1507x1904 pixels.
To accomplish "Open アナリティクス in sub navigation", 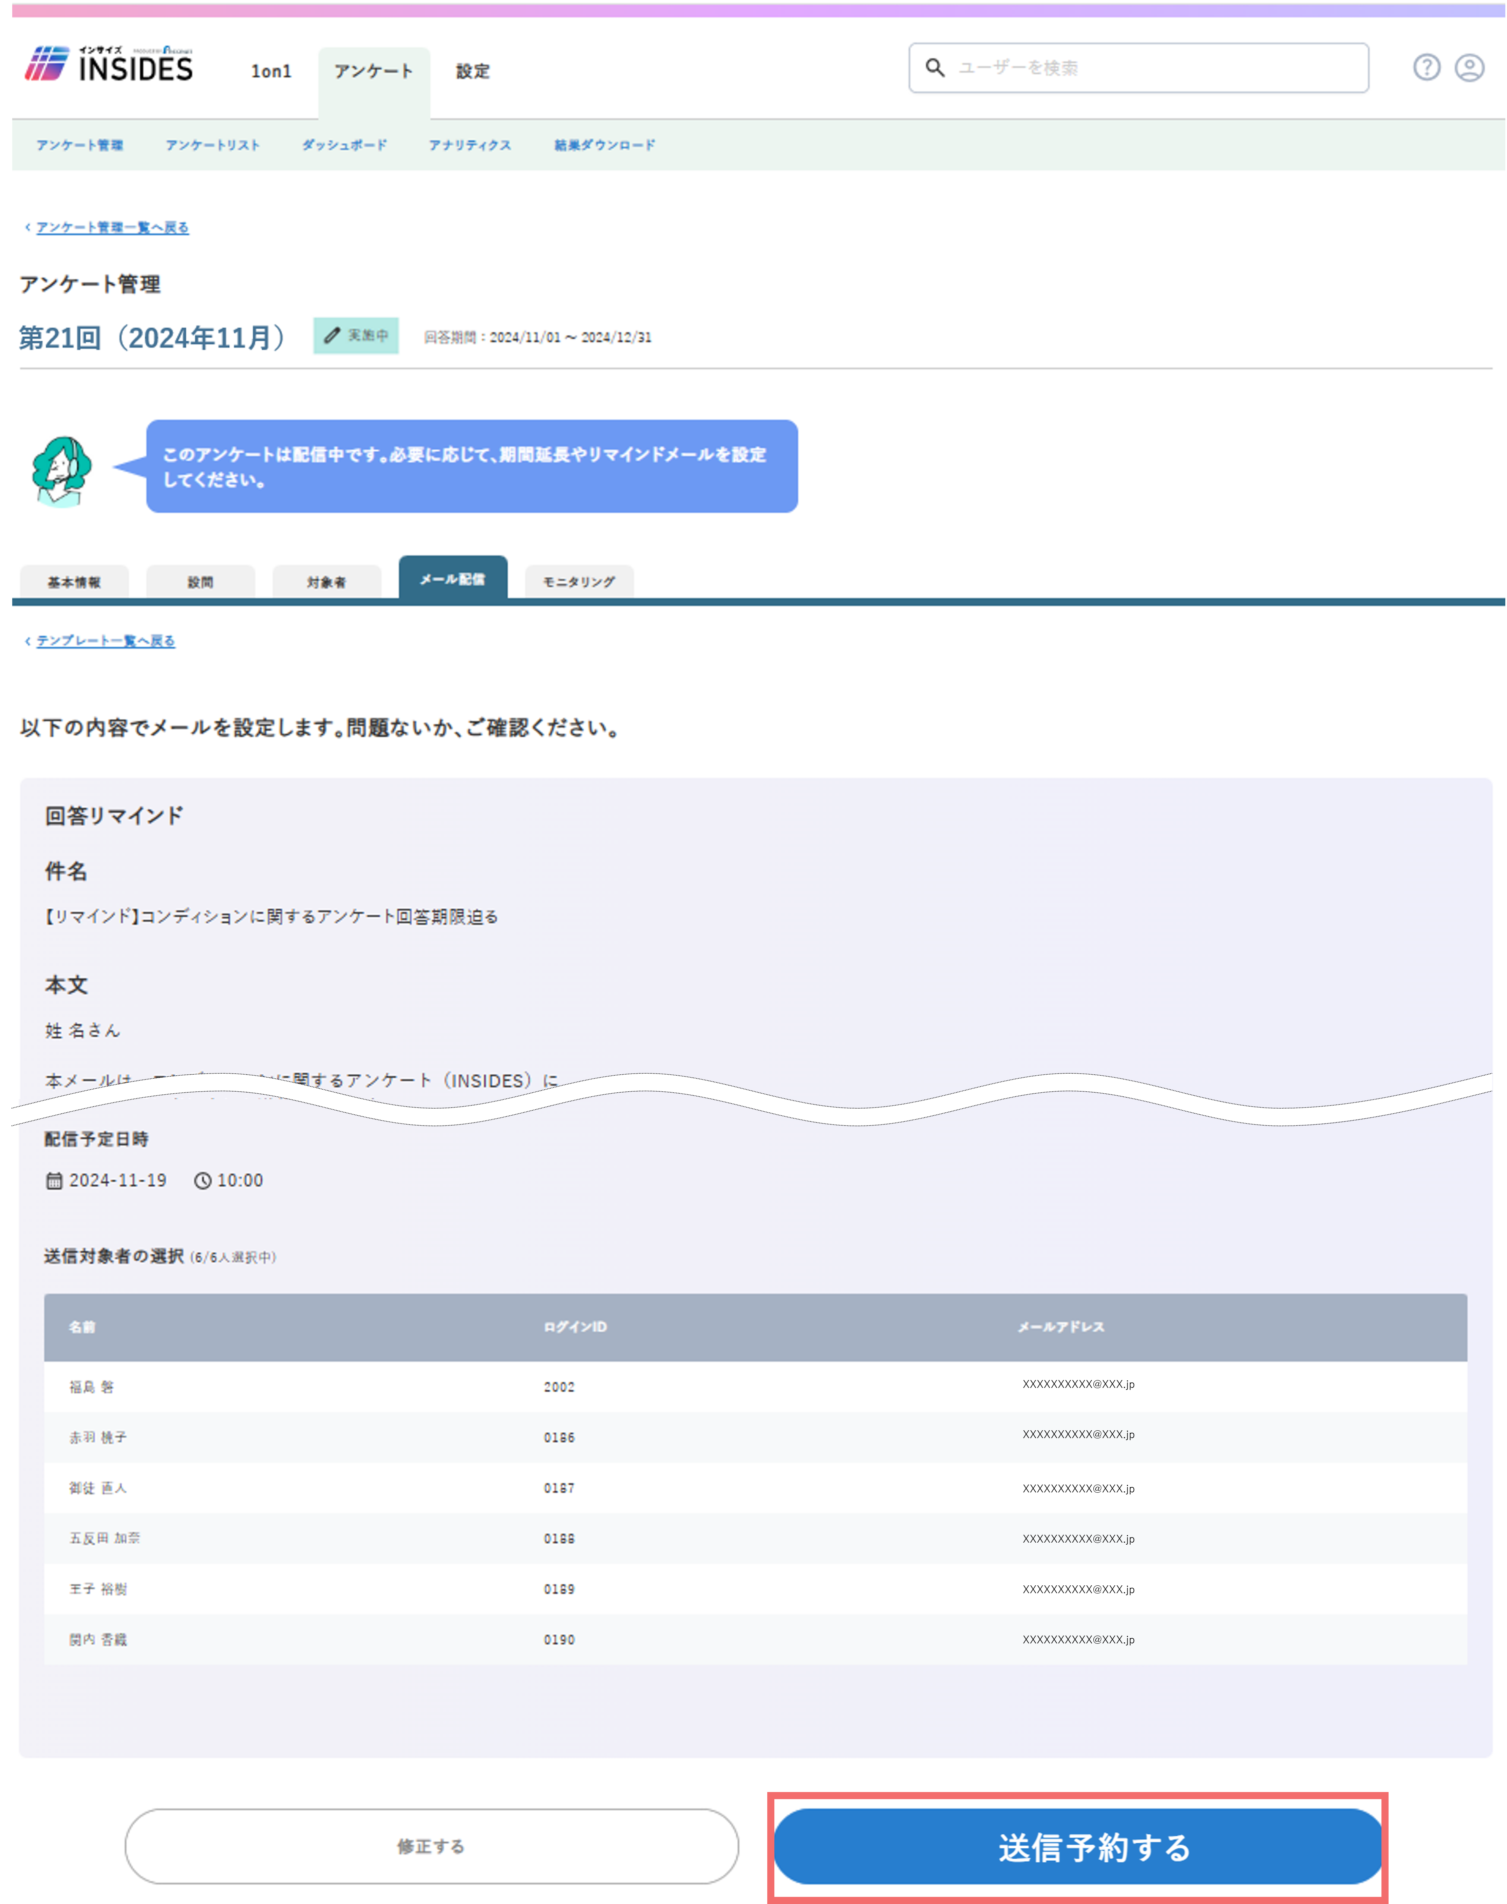I will click(470, 145).
